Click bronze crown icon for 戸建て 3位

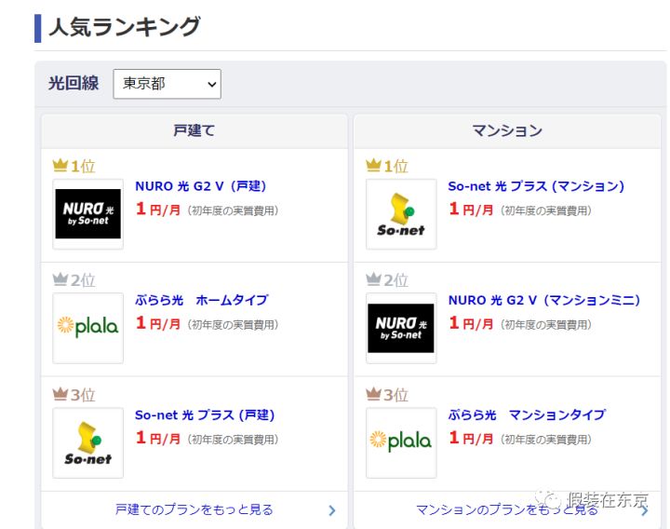tap(60, 394)
